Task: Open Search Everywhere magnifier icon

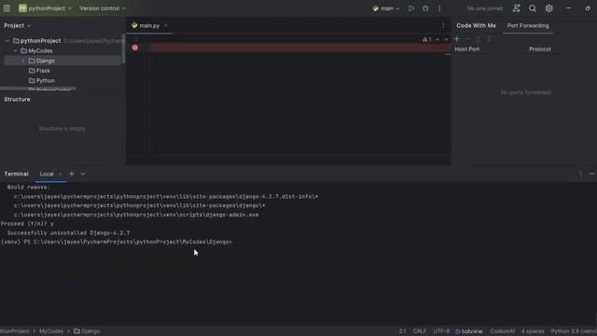Action: click(533, 8)
